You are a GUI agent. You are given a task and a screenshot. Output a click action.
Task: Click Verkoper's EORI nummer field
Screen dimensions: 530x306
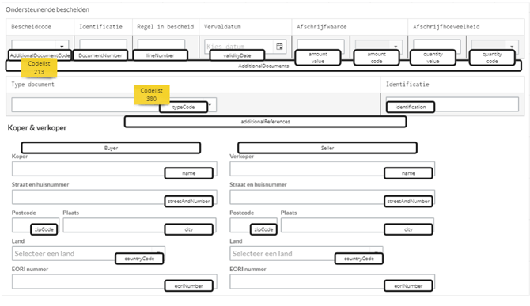coord(332,281)
